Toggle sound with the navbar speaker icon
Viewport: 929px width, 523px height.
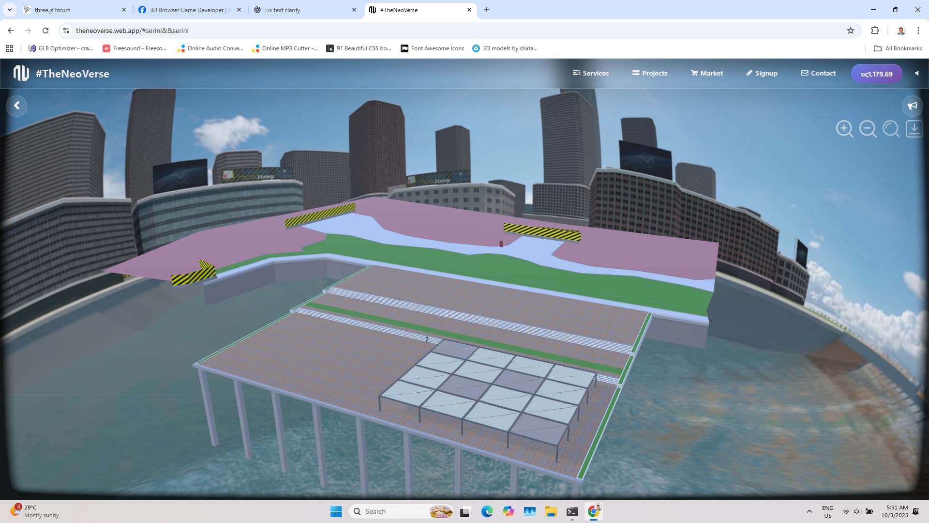[x=916, y=73]
